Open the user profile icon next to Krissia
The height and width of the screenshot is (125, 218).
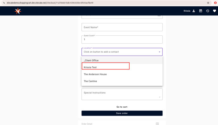click(194, 11)
